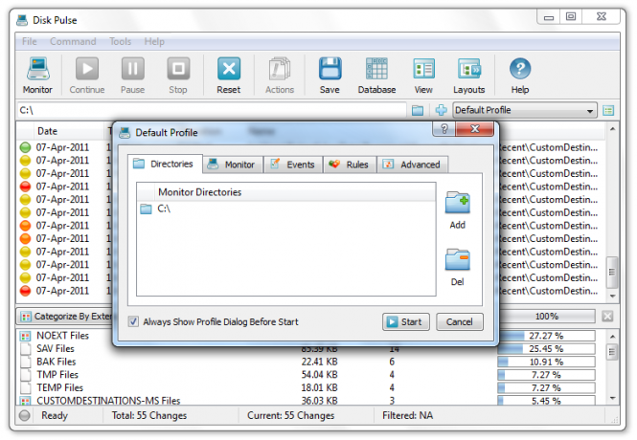
Task: Click the changes list scrollbar thumb
Action: (612, 272)
